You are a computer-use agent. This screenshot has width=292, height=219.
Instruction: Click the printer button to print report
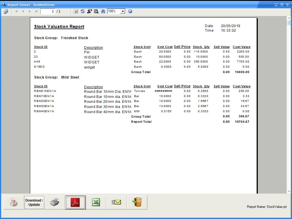[x=55, y=202]
